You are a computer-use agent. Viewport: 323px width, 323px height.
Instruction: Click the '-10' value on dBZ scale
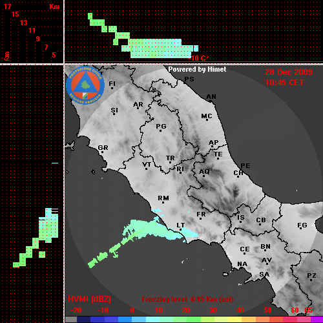click(103, 310)
